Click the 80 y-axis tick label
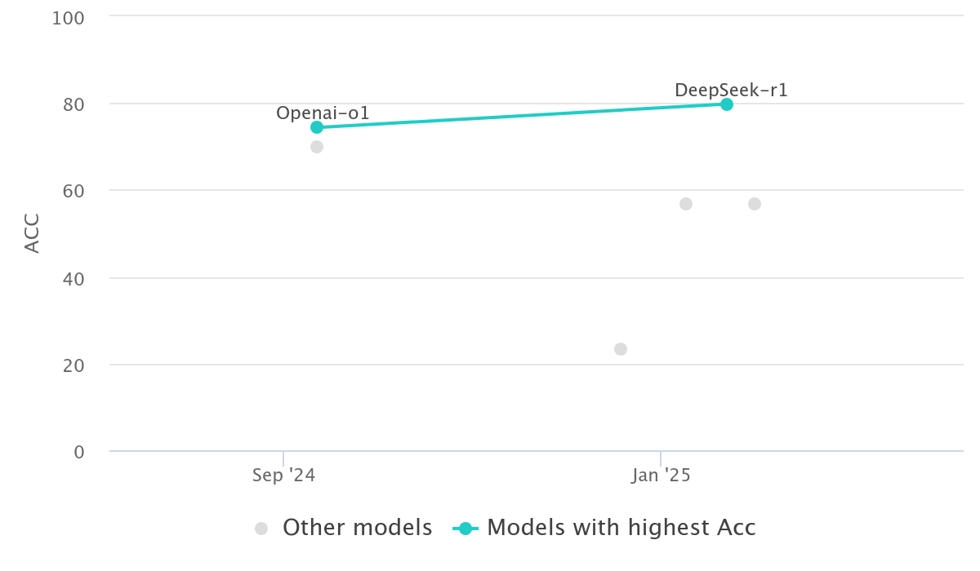This screenshot has height=571, width=980. pos(73,104)
